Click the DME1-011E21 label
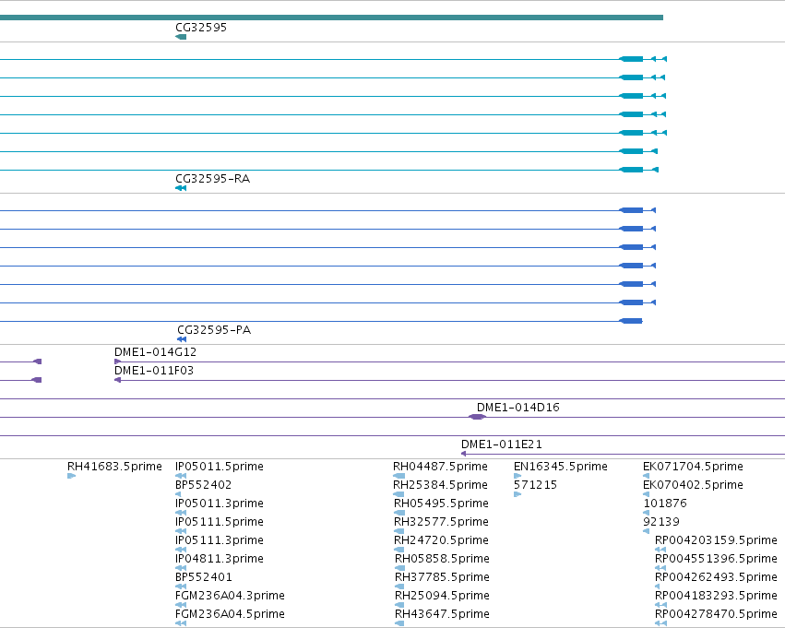Viewport: 785px width, 628px height. pyautogui.click(x=501, y=444)
